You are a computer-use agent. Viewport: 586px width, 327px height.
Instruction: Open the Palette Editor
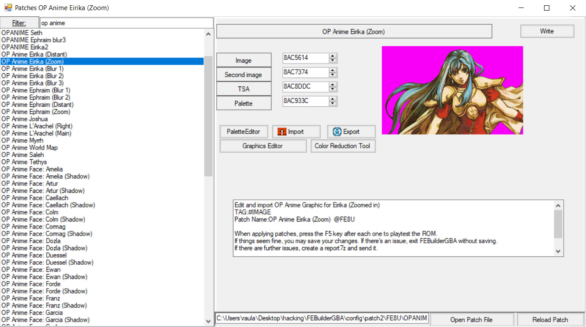(244, 132)
